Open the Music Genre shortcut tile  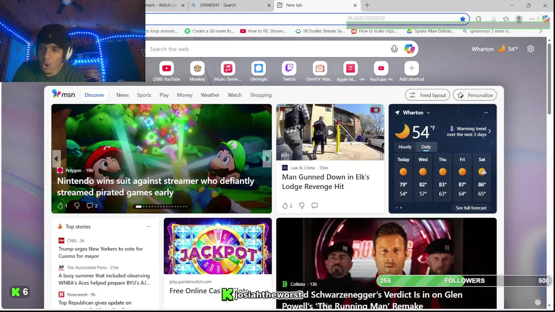click(x=228, y=71)
